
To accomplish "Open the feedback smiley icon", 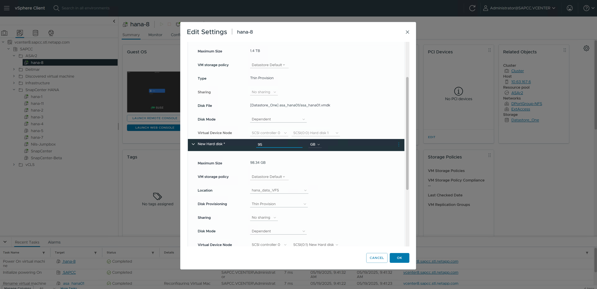I will pyautogui.click(x=569, y=8).
